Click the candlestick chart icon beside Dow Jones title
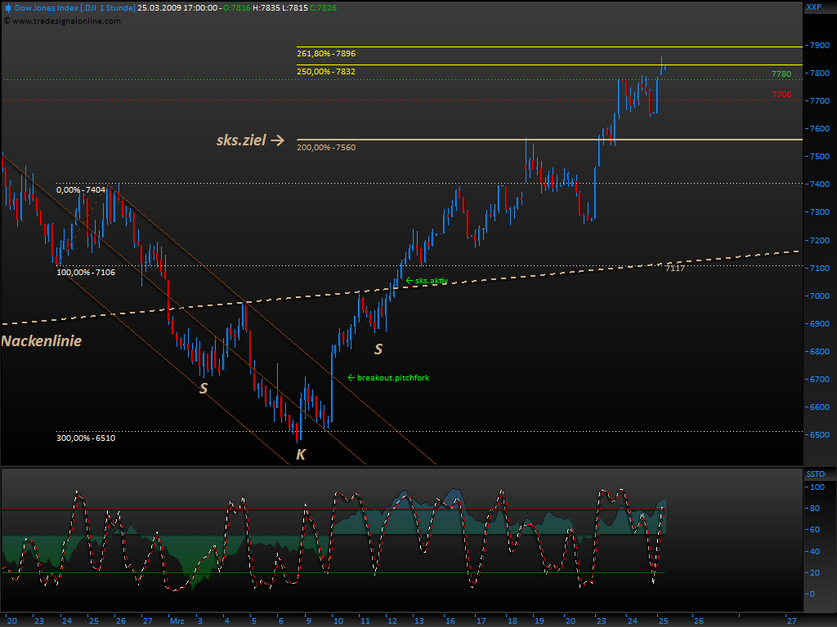This screenshot has width=837, height=627. (x=7, y=8)
